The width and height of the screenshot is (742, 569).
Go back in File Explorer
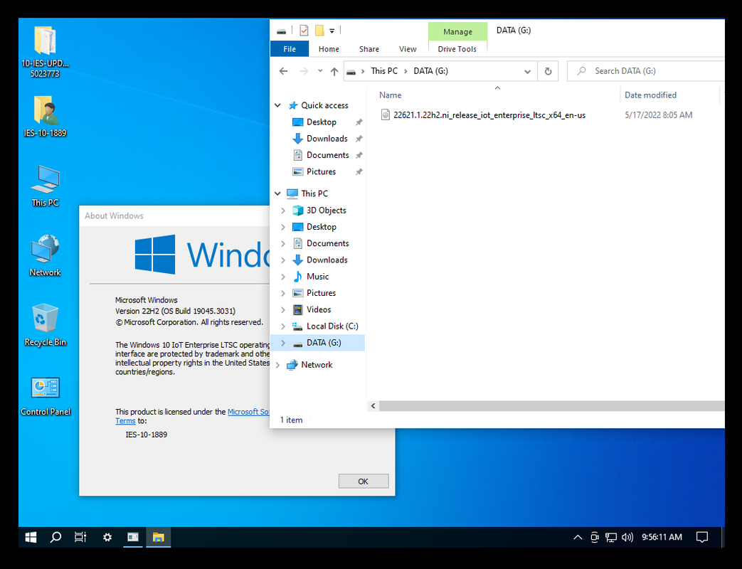[x=283, y=71]
